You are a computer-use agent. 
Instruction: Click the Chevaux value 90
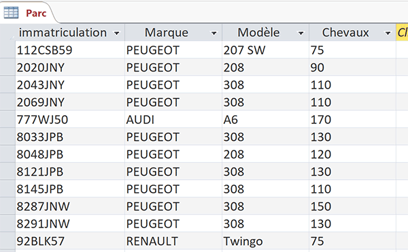click(352, 67)
